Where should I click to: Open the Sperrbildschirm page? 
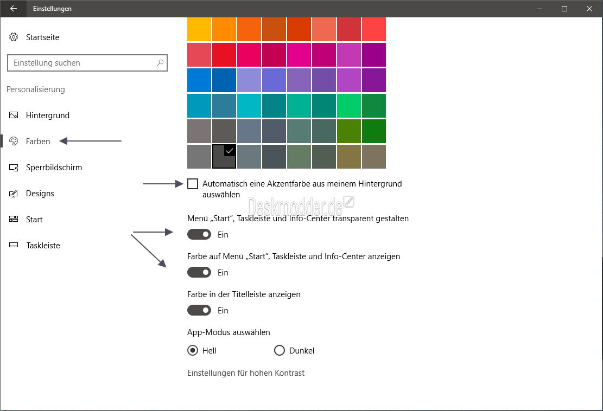pyautogui.click(x=54, y=168)
